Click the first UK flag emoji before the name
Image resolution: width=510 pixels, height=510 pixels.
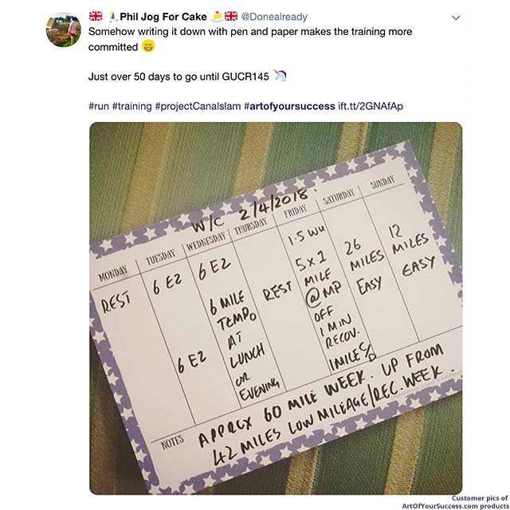(x=95, y=16)
